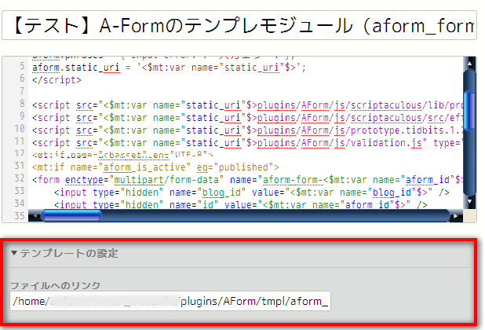The width and height of the screenshot is (485, 330).
Task: Click the empty horizontal scrollbar track
Action: point(275,214)
